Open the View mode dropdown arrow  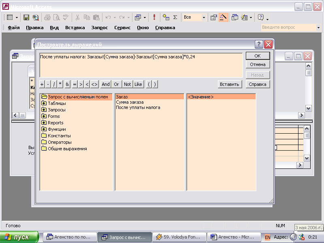click(x=17, y=17)
